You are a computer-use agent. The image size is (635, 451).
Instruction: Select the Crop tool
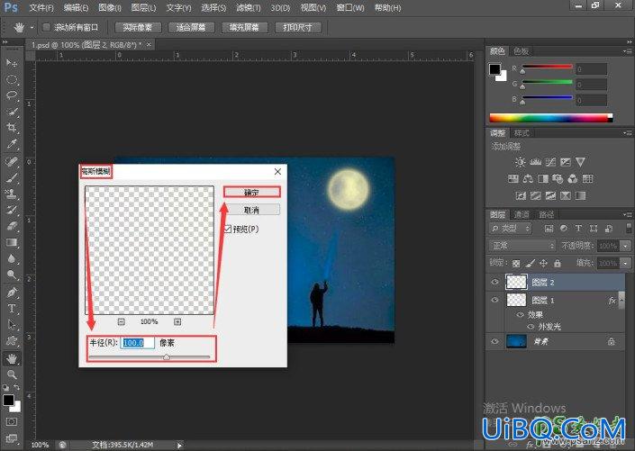point(12,128)
